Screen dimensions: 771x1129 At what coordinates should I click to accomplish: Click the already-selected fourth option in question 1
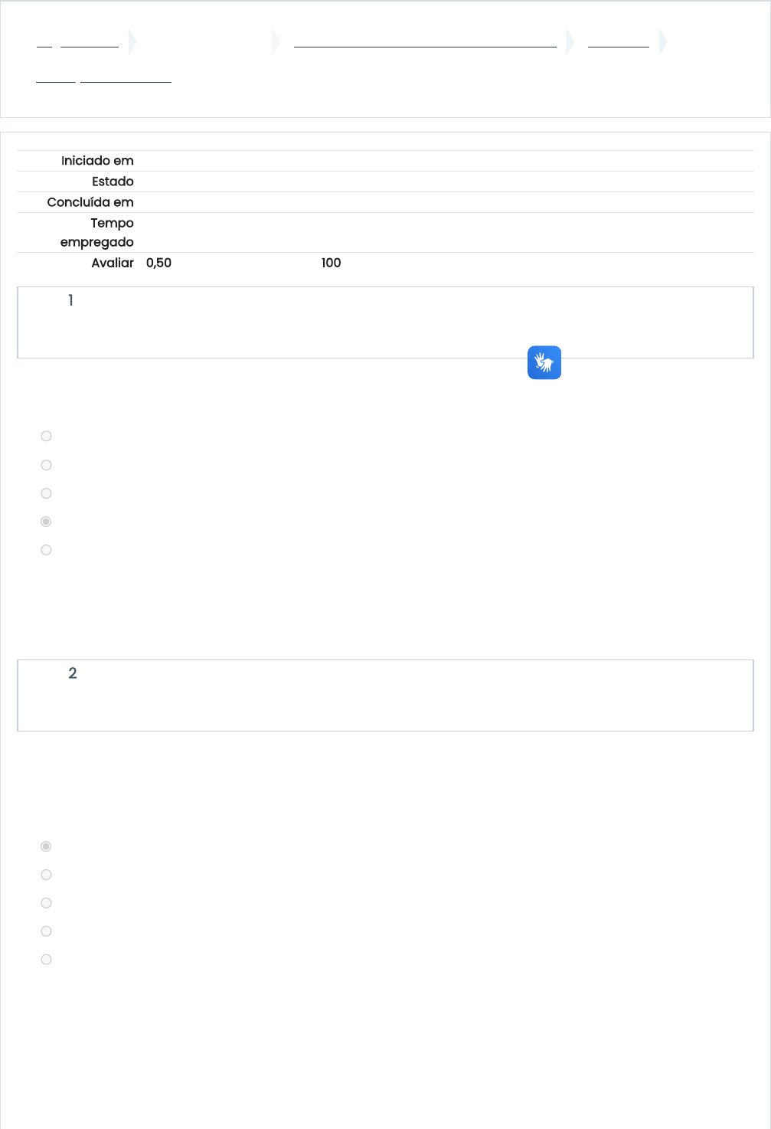point(46,522)
